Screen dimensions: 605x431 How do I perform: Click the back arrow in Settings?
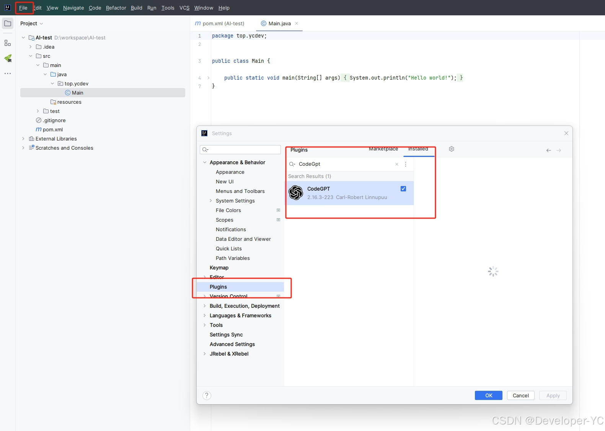tap(548, 150)
